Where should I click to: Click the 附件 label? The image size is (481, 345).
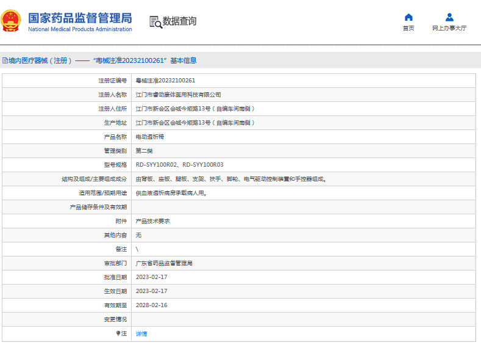pos(121,221)
